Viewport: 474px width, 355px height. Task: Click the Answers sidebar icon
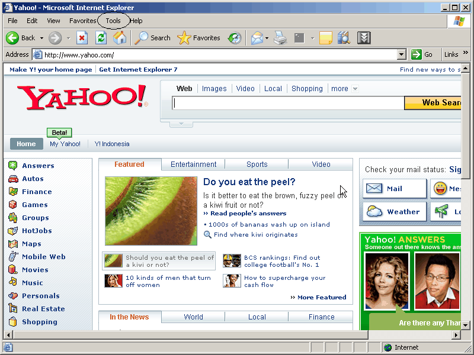tap(12, 166)
